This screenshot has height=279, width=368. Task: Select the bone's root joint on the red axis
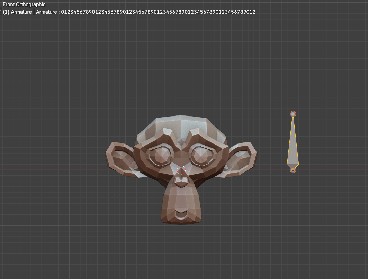click(293, 170)
